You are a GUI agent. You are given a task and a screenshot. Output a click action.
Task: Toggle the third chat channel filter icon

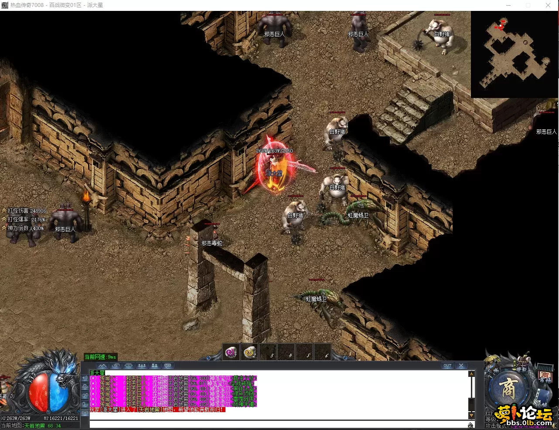[85, 395]
